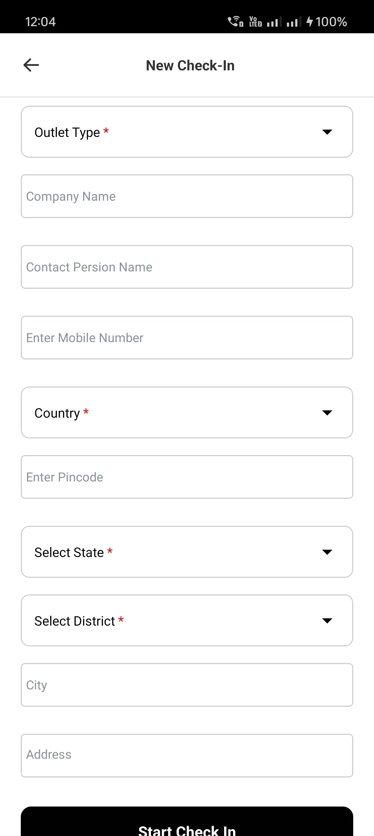374x836 pixels.
Task: Tap the Address input field
Action: [x=187, y=756]
